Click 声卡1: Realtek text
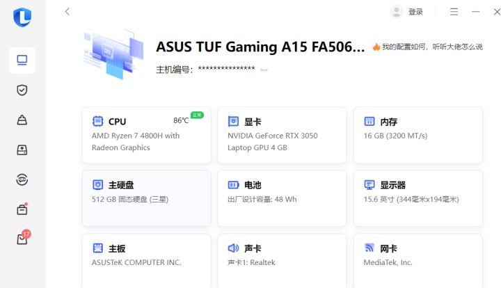This screenshot has height=288, width=501. [251, 262]
